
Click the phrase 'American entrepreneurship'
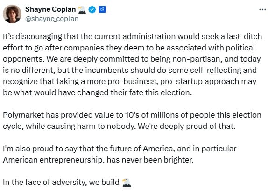click(54, 160)
